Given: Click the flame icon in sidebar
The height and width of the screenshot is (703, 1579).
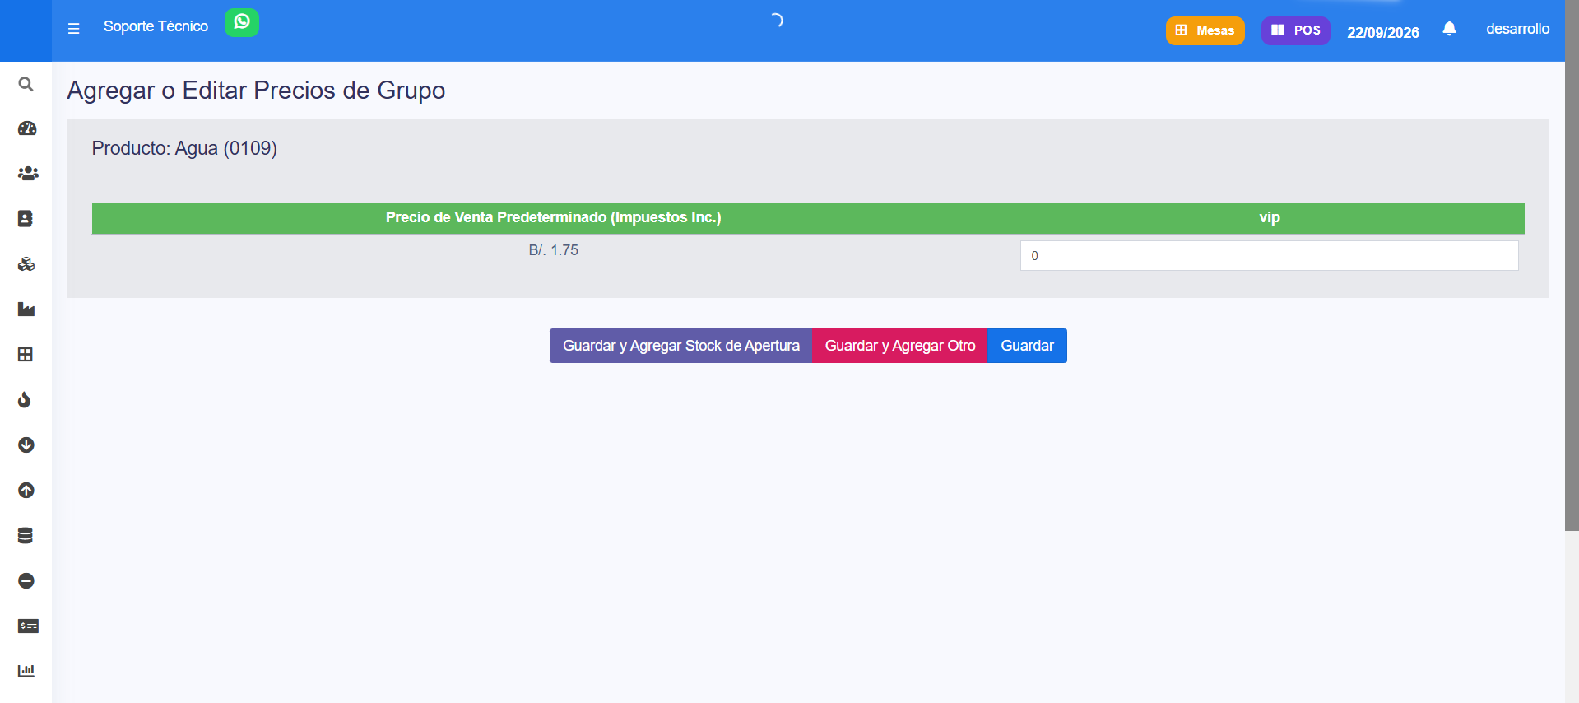Looking at the screenshot, I should [25, 400].
